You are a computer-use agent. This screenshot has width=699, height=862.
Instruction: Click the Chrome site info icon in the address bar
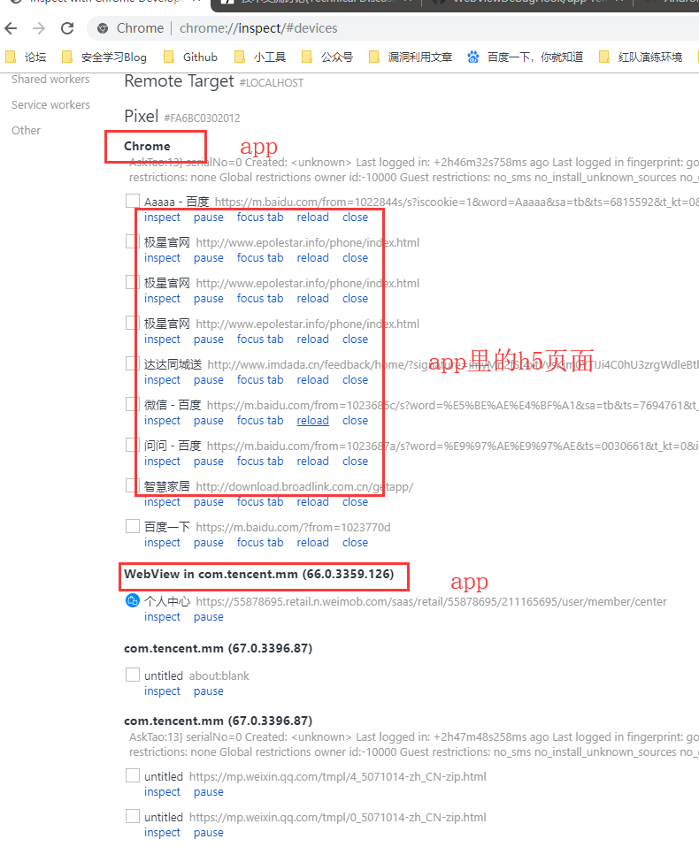tap(103, 28)
